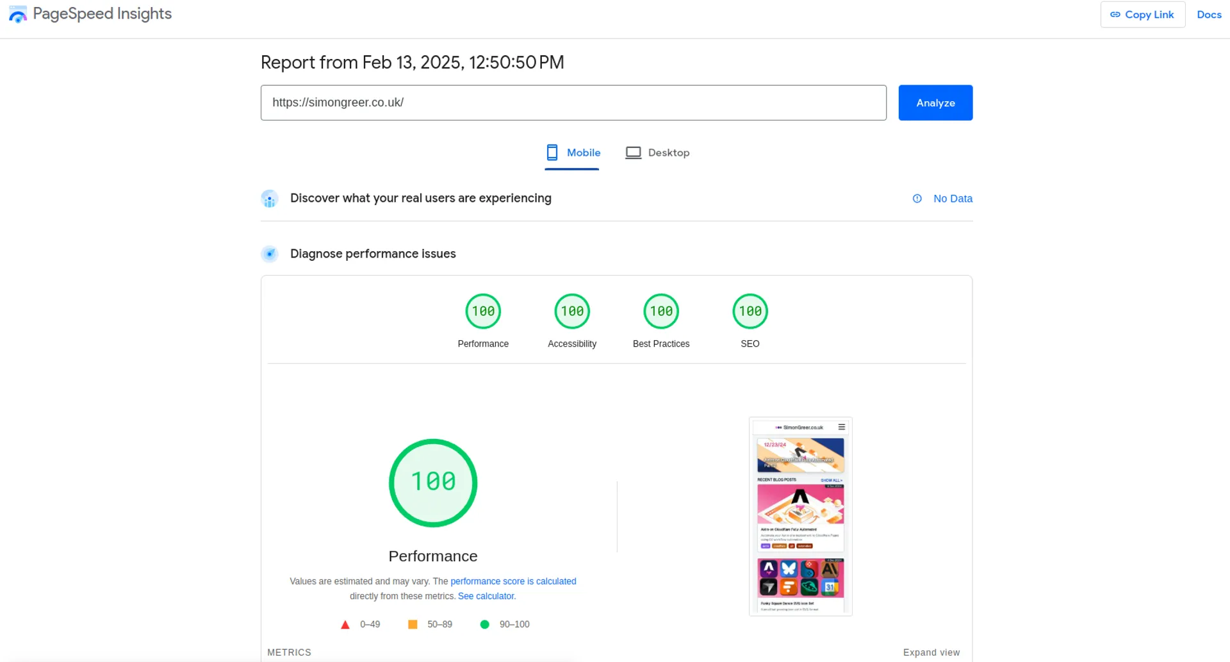
Task: Click the real users experience globe icon
Action: click(x=270, y=199)
